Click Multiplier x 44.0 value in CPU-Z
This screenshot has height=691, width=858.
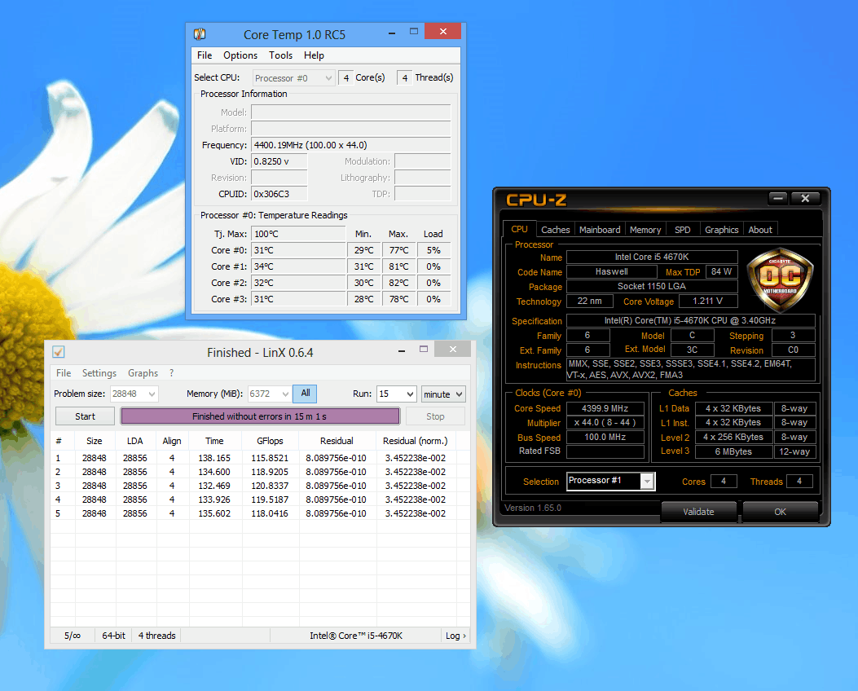pyautogui.click(x=605, y=422)
